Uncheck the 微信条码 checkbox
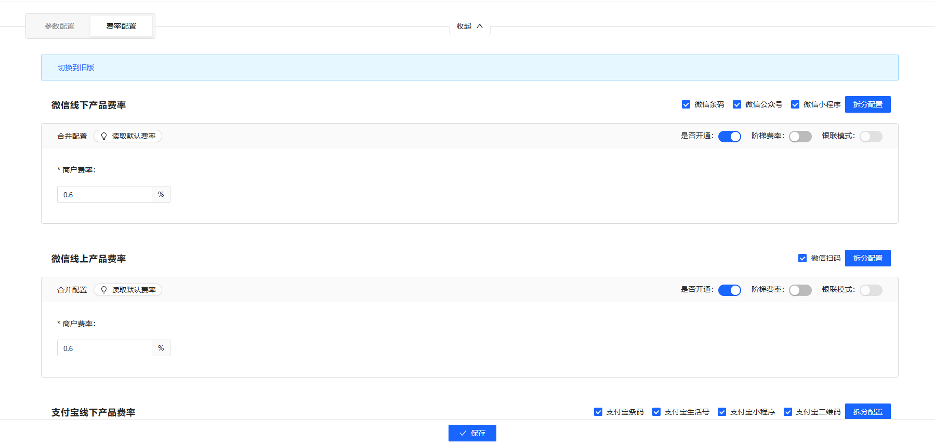The height and width of the screenshot is (444, 935). tap(686, 104)
